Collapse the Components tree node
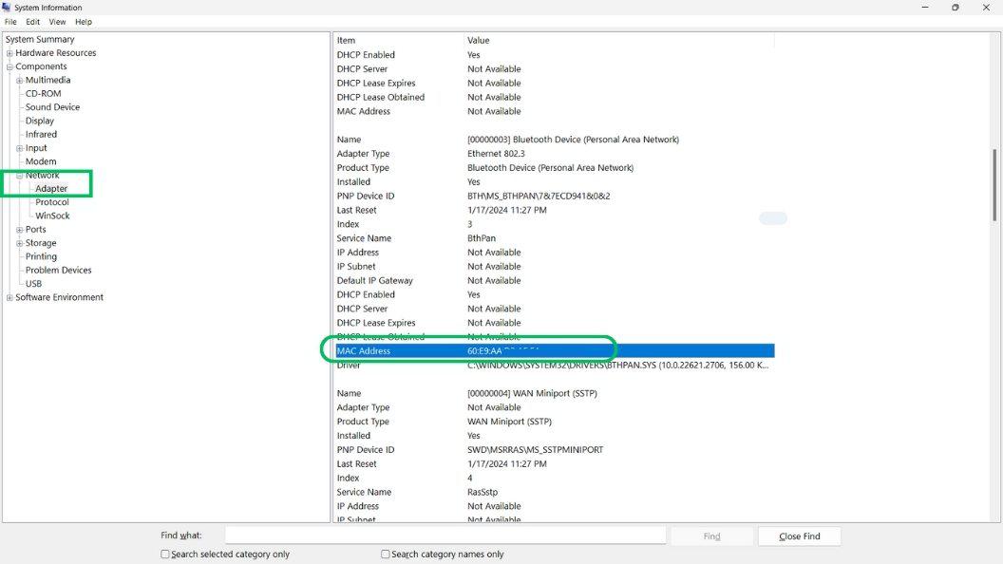The height and width of the screenshot is (564, 1003). tap(8, 66)
